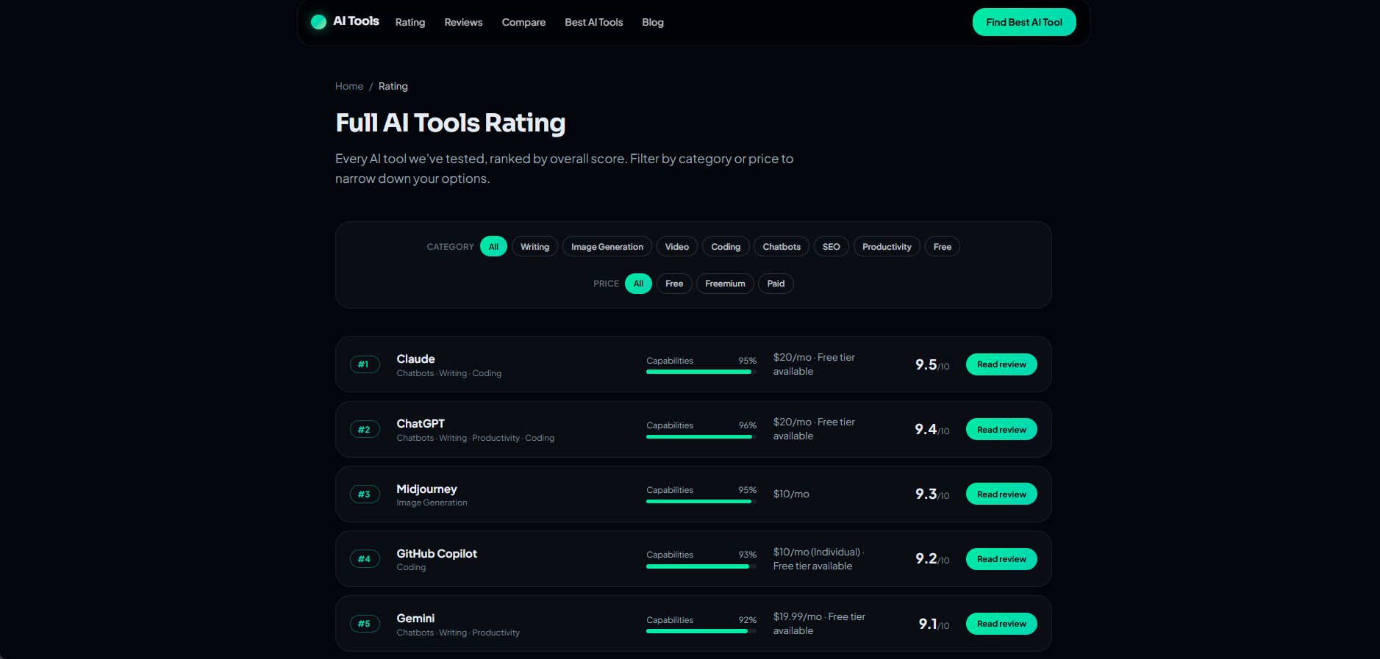Viewport: 1380px width, 659px height.
Task: Click the #3 rank badge
Action: (365, 494)
